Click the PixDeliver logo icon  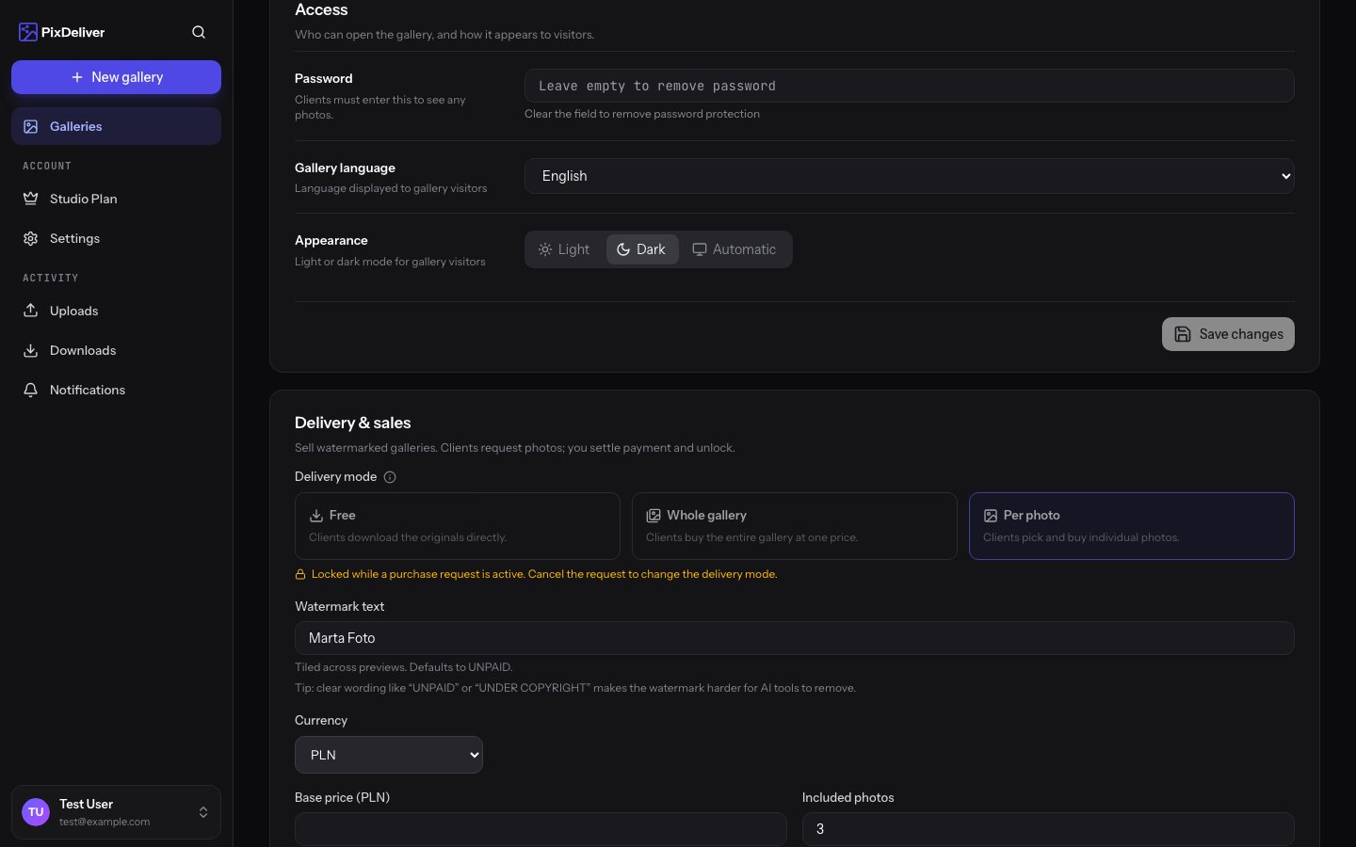(x=28, y=32)
